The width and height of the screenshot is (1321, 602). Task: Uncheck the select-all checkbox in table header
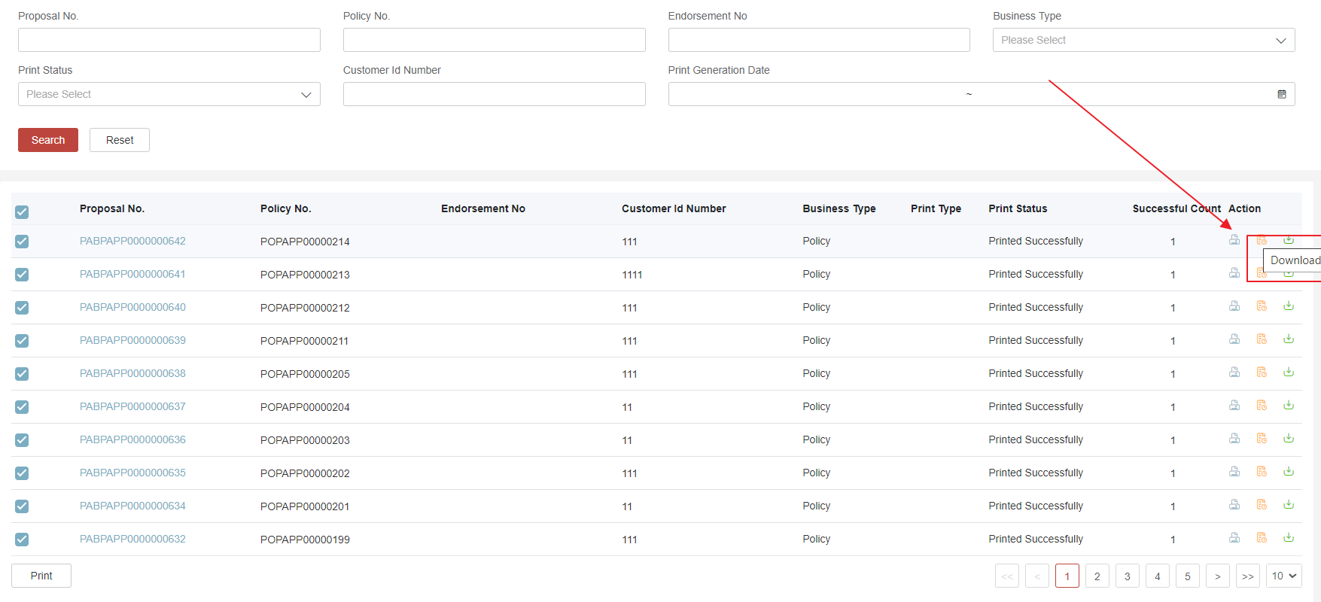pos(22,212)
